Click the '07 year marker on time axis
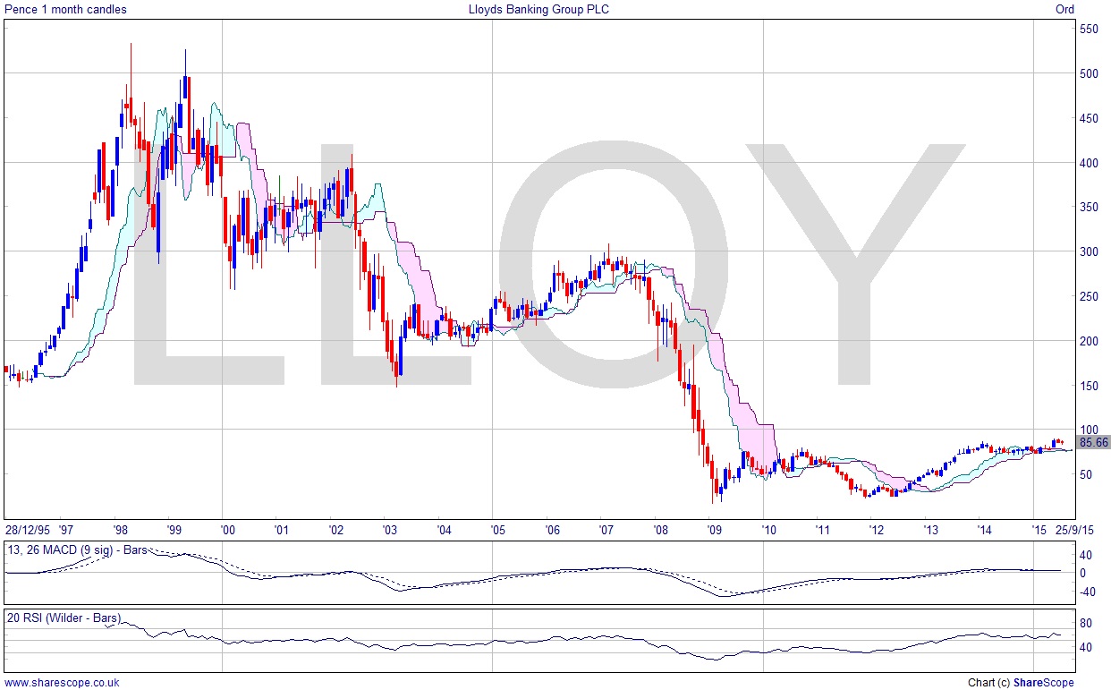The width and height of the screenshot is (1111, 690). click(x=606, y=530)
